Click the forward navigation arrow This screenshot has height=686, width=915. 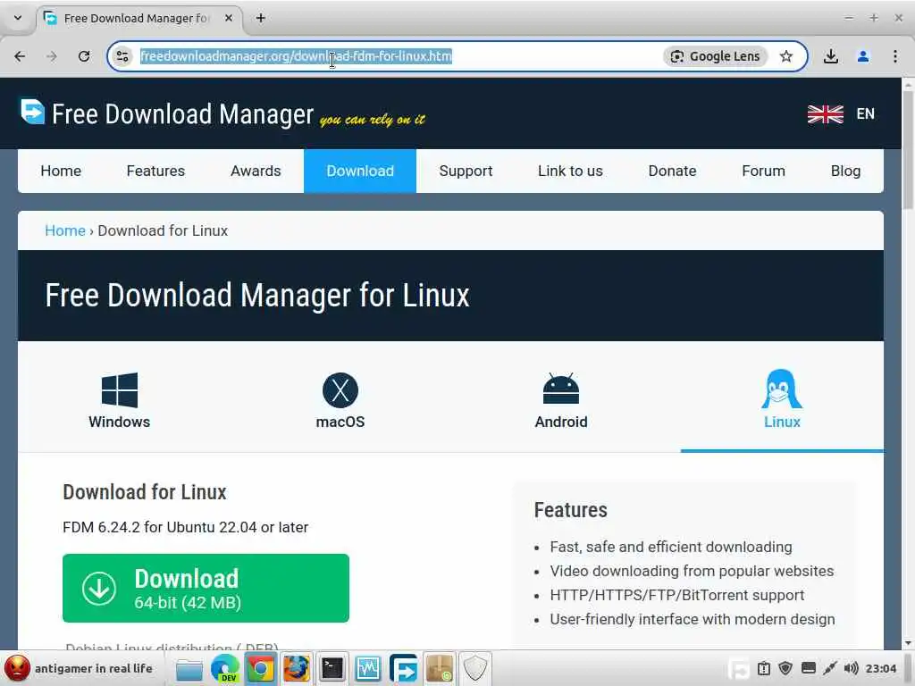pyautogui.click(x=52, y=56)
